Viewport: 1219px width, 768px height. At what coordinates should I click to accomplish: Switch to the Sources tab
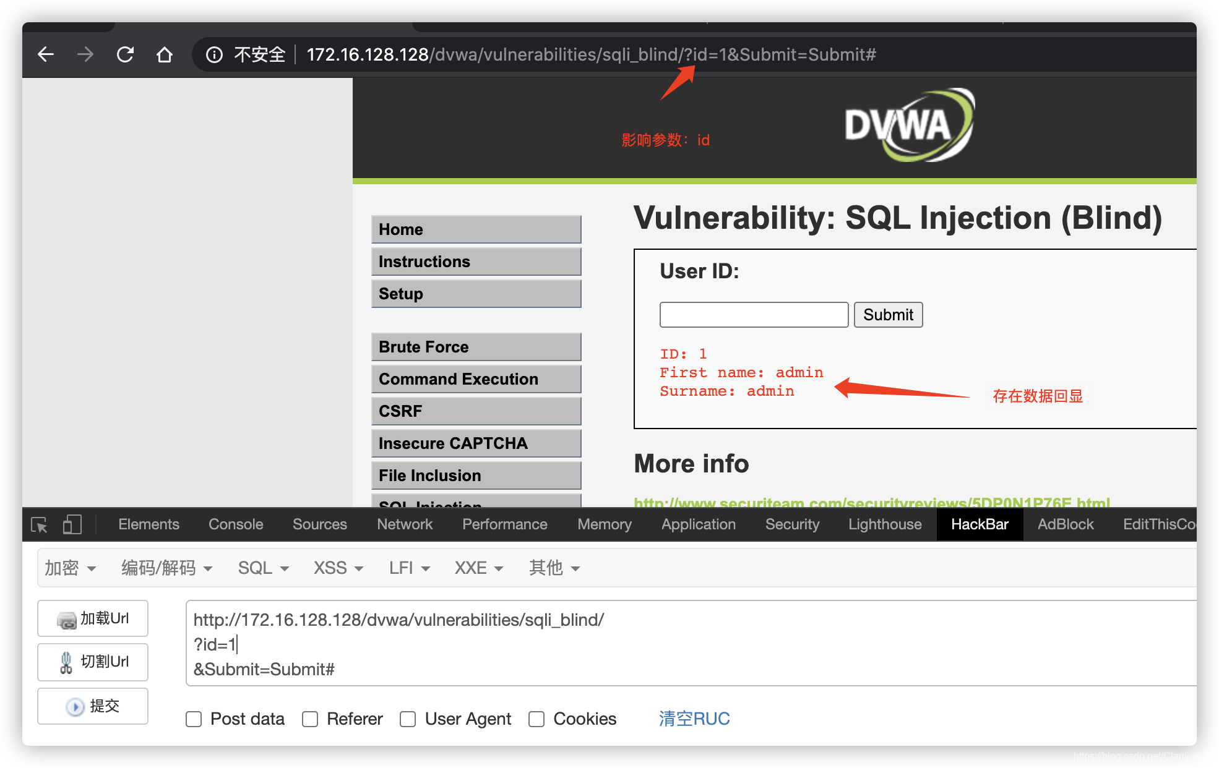point(320,524)
